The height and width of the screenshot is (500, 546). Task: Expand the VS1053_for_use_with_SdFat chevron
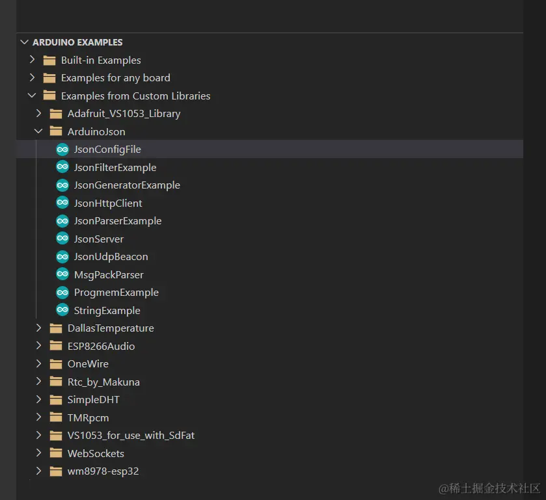tap(38, 435)
